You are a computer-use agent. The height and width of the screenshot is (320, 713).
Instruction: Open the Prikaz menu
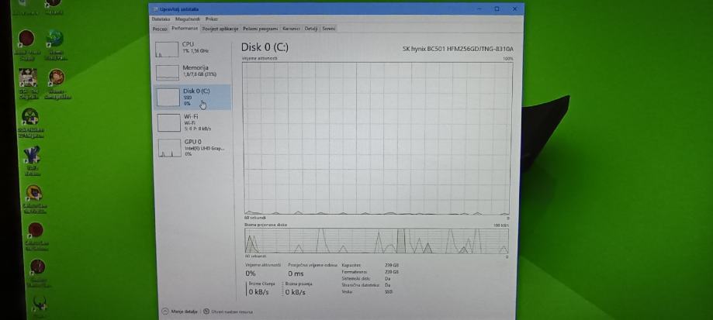pos(212,19)
